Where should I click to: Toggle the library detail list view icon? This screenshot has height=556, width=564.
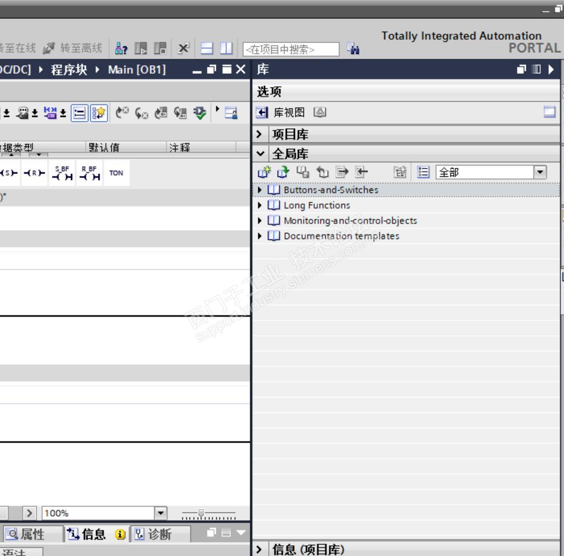(x=423, y=172)
